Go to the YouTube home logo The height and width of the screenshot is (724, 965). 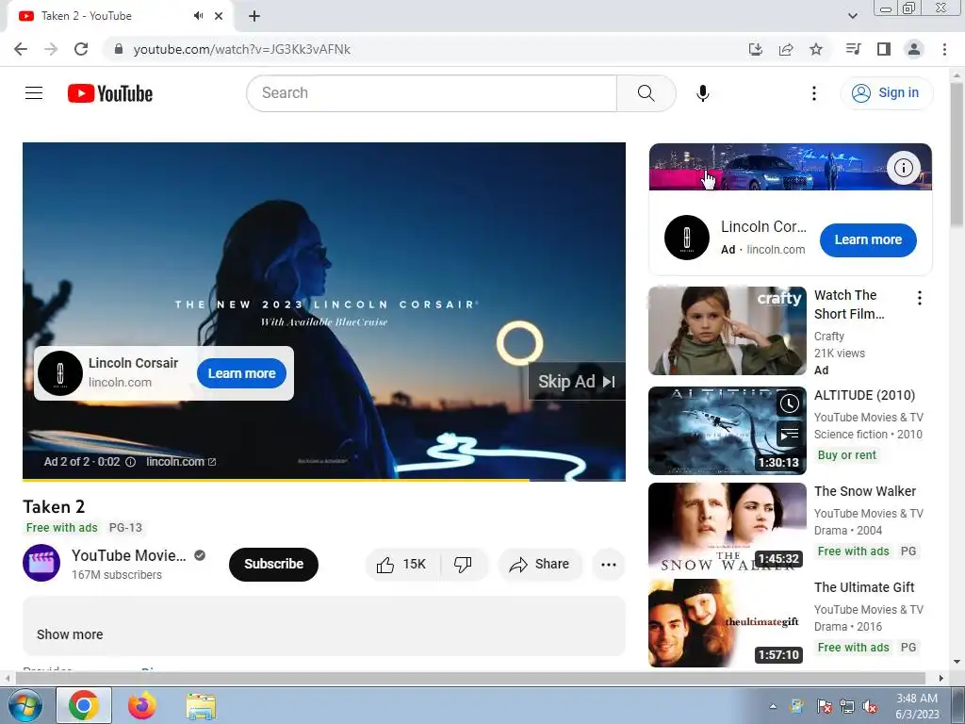(110, 93)
